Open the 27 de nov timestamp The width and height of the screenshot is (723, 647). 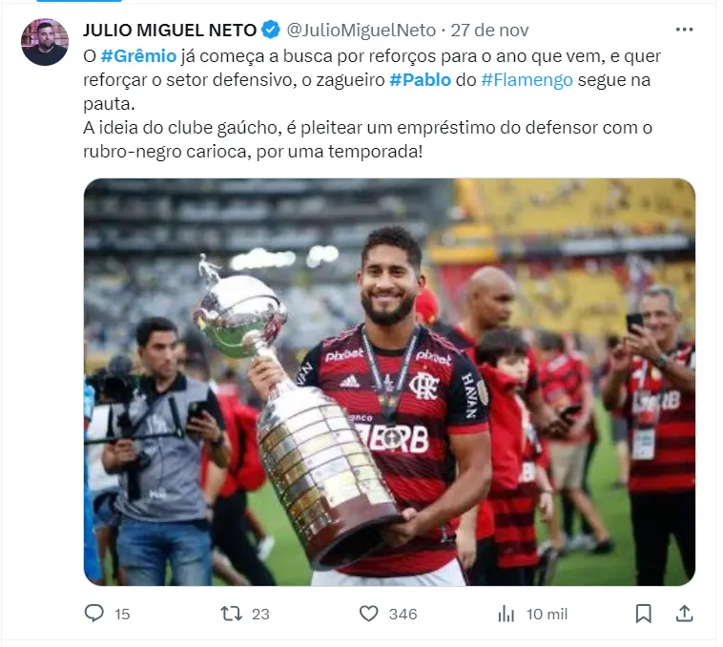coord(489,31)
